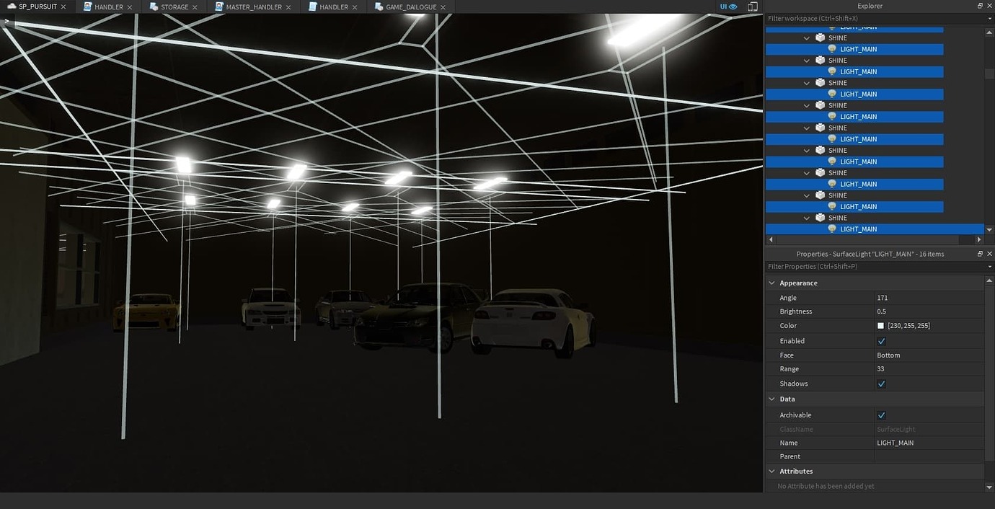Click the Explorer panel float/dock icon
The height and width of the screenshot is (509, 995).
click(x=979, y=6)
